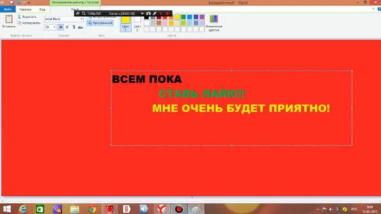Viewport: 381px width, 214px height.
Task: Pick the green palette swatch
Action: pos(183,17)
